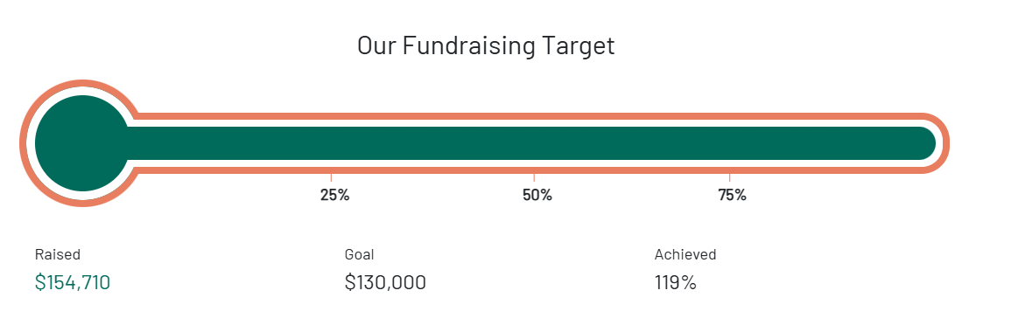Click the green thermometer bulb
Screen dimensions: 1011x332
tap(82, 143)
